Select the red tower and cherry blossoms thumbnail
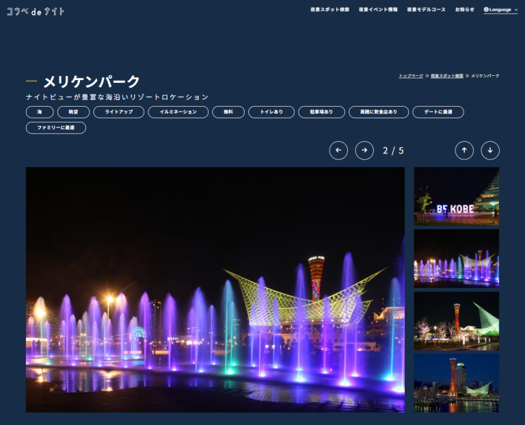 pyautogui.click(x=456, y=321)
